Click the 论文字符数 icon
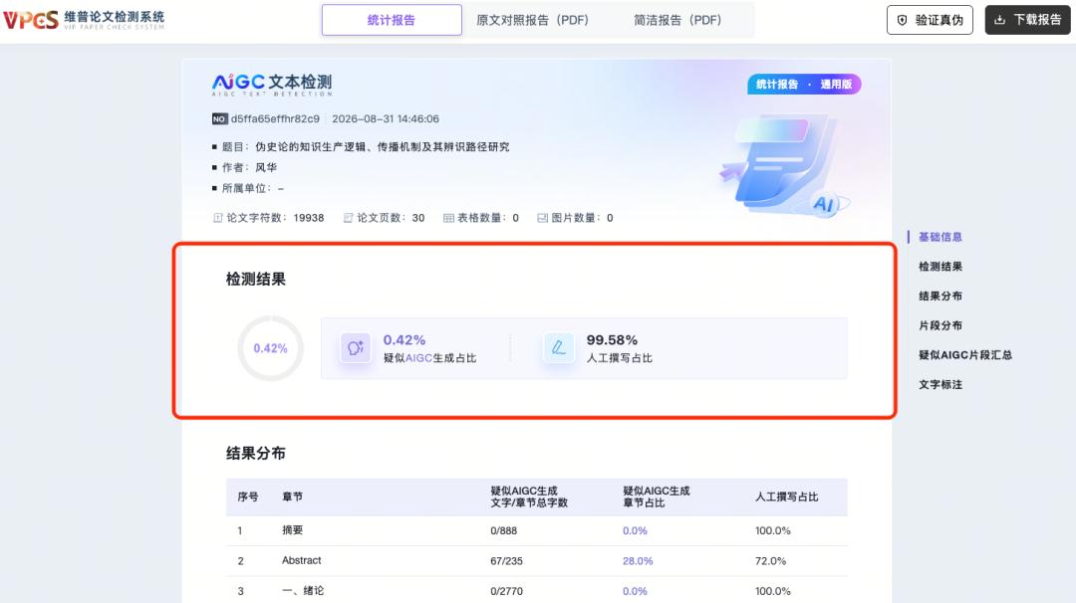Image resolution: width=1076 pixels, height=603 pixels. [217, 218]
